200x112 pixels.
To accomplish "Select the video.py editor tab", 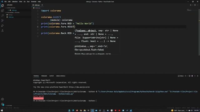I will pos(37,5).
